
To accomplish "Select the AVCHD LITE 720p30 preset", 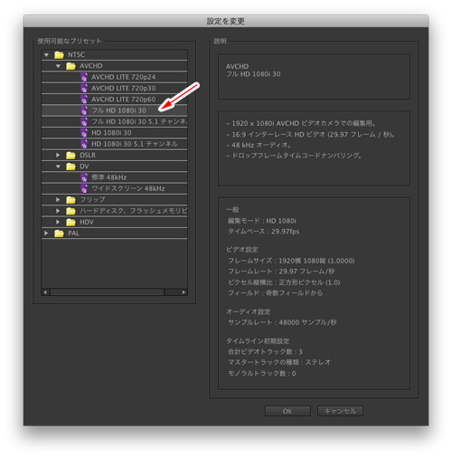I will point(123,89).
